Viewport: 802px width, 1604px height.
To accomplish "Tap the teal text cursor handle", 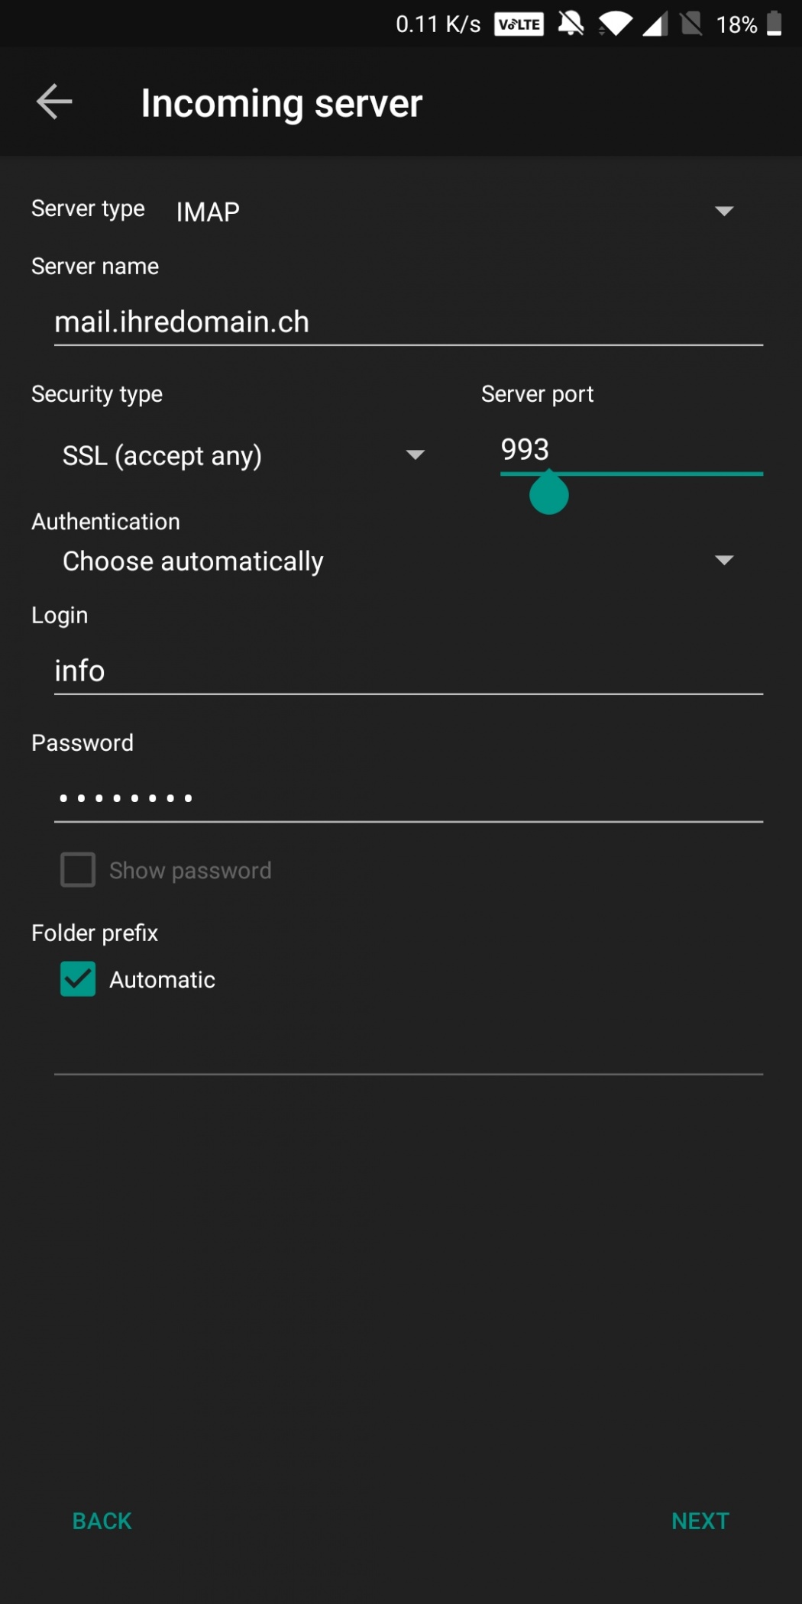I will pyautogui.click(x=548, y=494).
